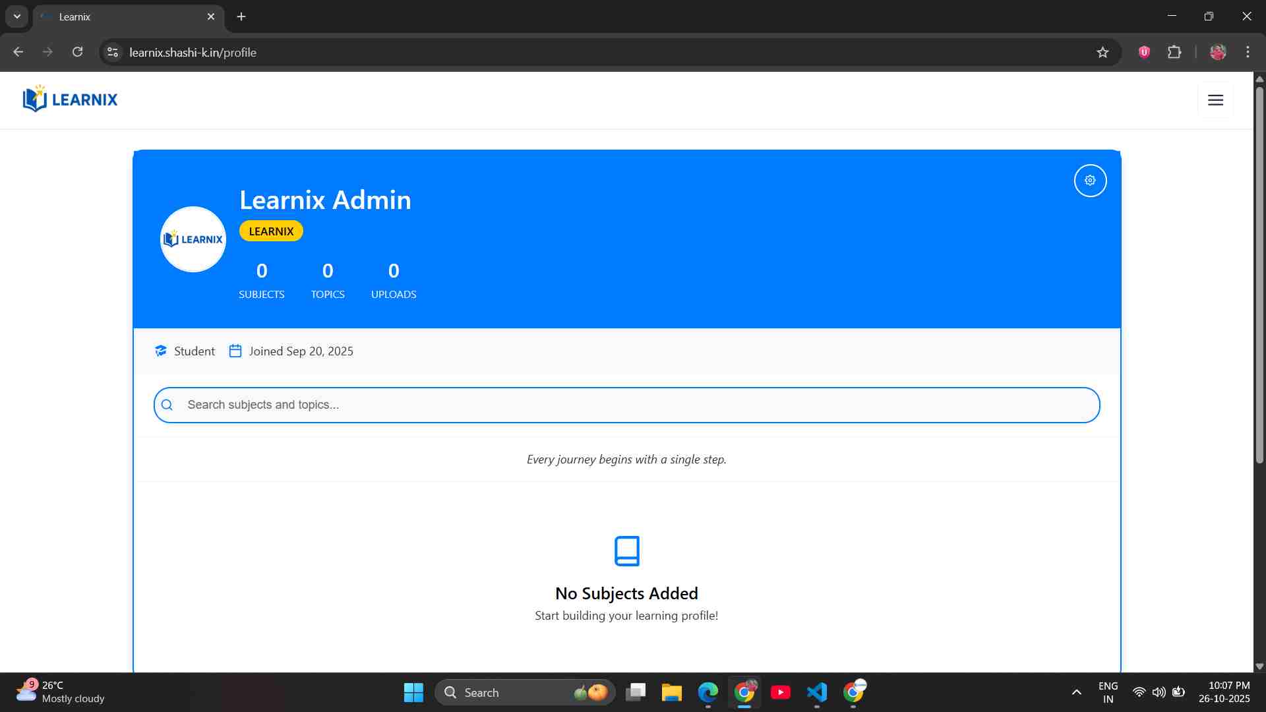Open Visual Studio Code from taskbar

point(816,692)
